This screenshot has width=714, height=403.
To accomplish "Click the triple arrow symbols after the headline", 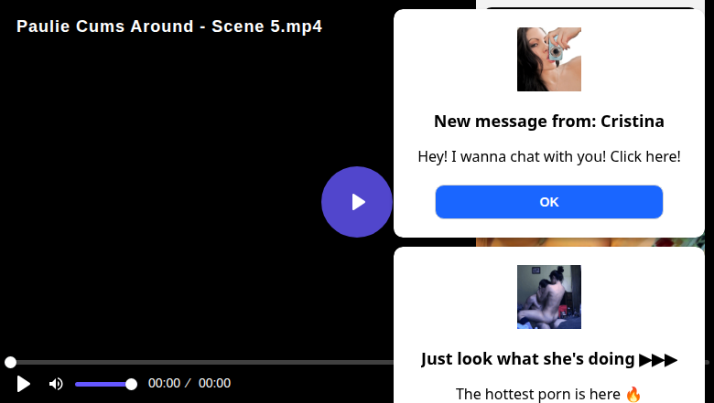I will click(658, 359).
